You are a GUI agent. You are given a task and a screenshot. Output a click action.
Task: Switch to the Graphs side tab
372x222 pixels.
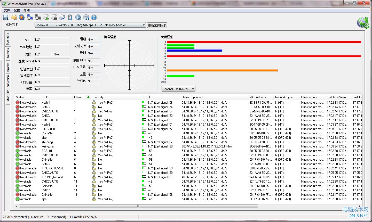click(8, 68)
